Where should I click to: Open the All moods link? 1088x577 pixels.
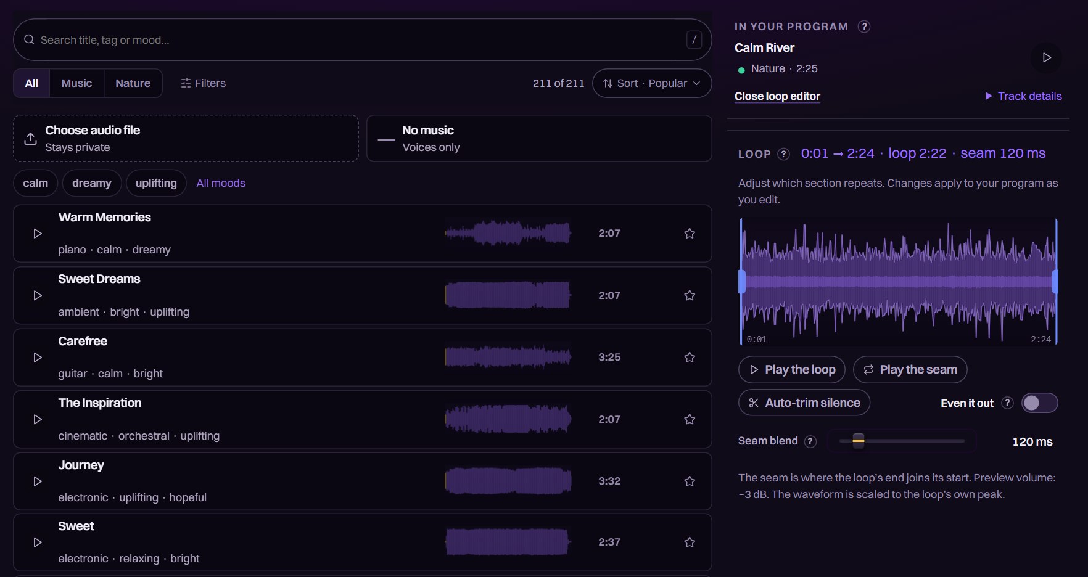[221, 183]
